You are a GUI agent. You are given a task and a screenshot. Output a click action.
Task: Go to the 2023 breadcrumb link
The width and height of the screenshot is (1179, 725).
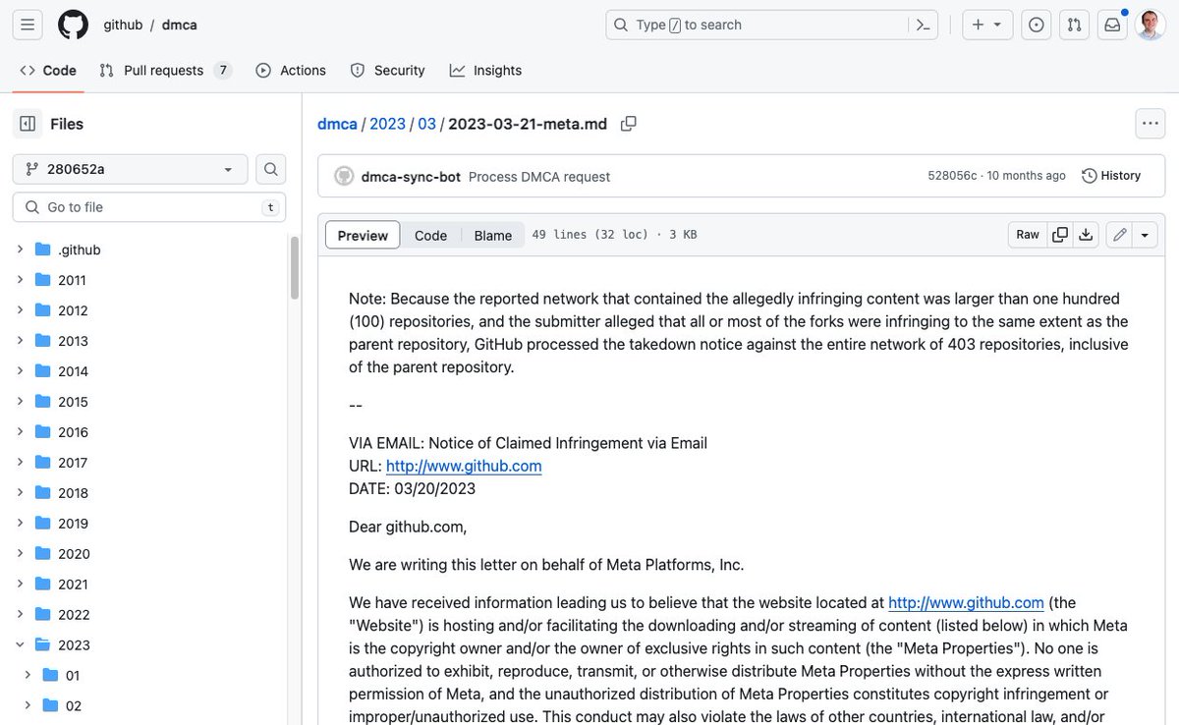click(387, 124)
